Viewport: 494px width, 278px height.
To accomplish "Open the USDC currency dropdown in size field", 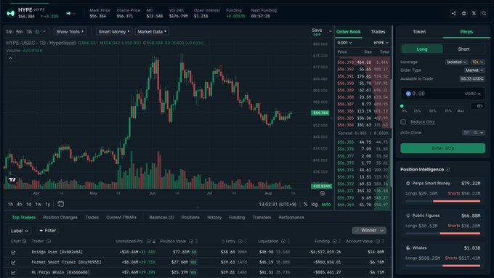I will tap(472, 94).
